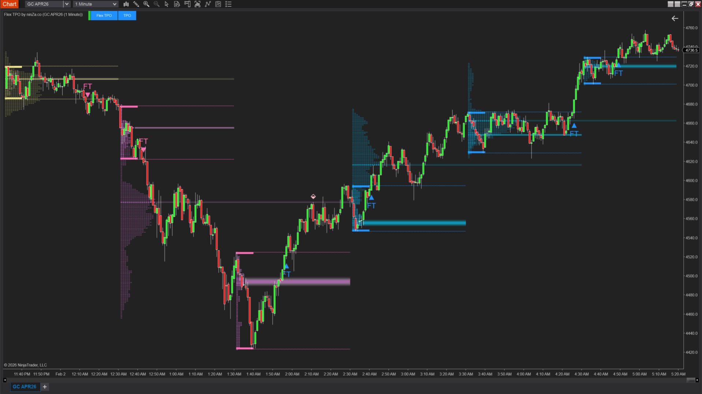Click the zoom in magnifier icon

coord(146,4)
